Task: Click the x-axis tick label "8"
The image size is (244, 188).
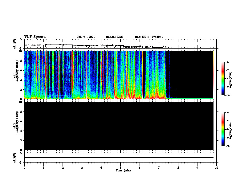Action: pyautogui.click(x=178, y=168)
